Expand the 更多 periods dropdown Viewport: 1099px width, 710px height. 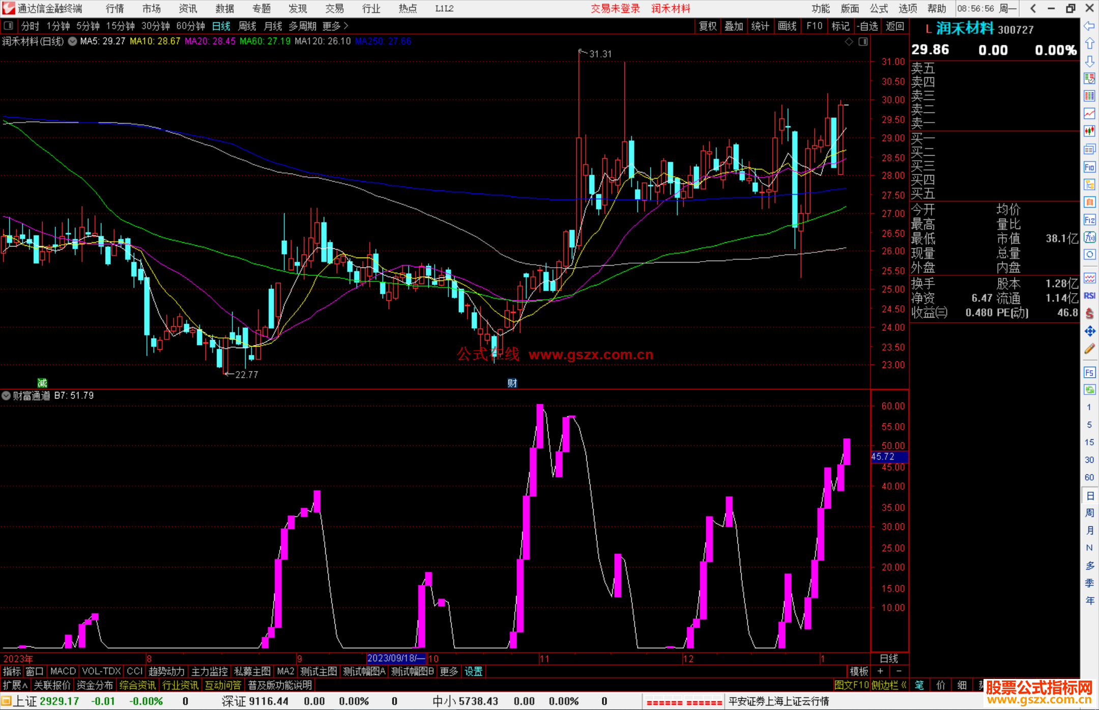point(335,26)
